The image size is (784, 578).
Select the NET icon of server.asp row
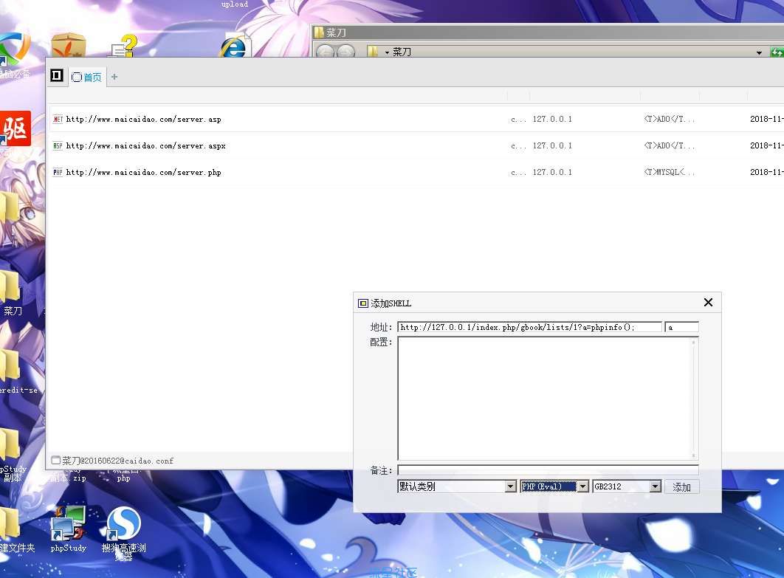point(58,119)
